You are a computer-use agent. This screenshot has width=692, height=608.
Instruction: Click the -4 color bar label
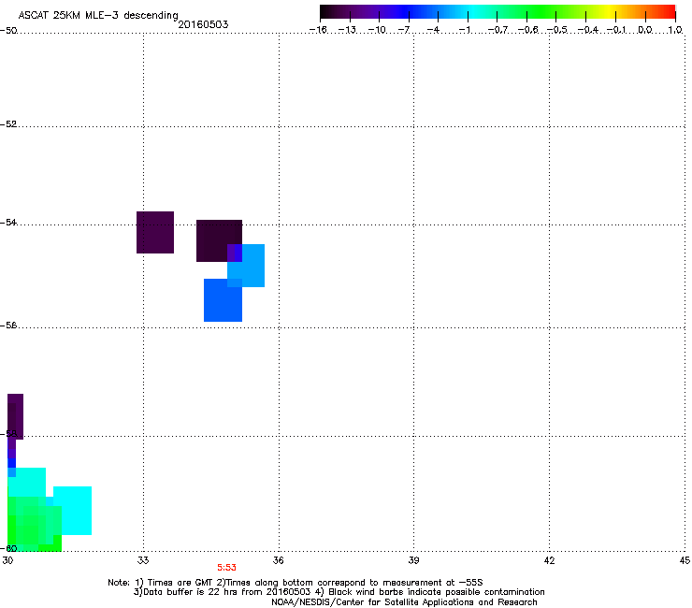coord(433,30)
